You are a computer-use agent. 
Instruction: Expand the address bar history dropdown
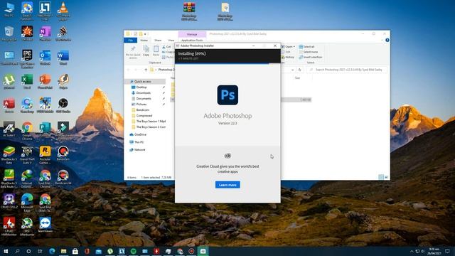click(x=292, y=70)
